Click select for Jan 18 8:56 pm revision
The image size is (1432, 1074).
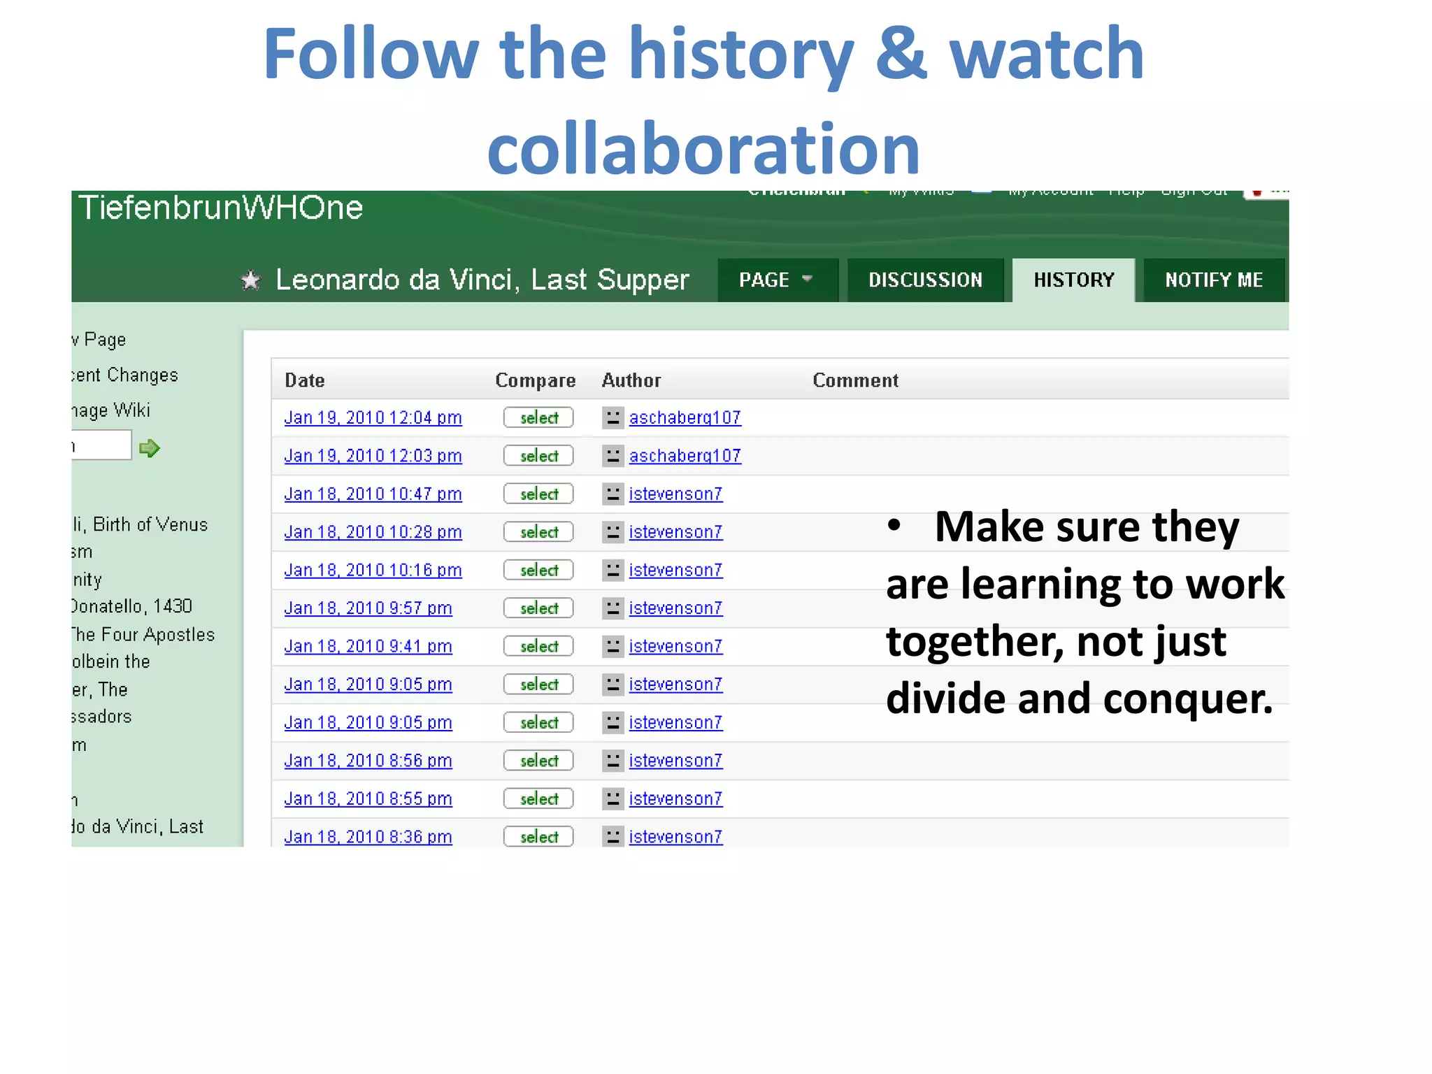coord(538,760)
